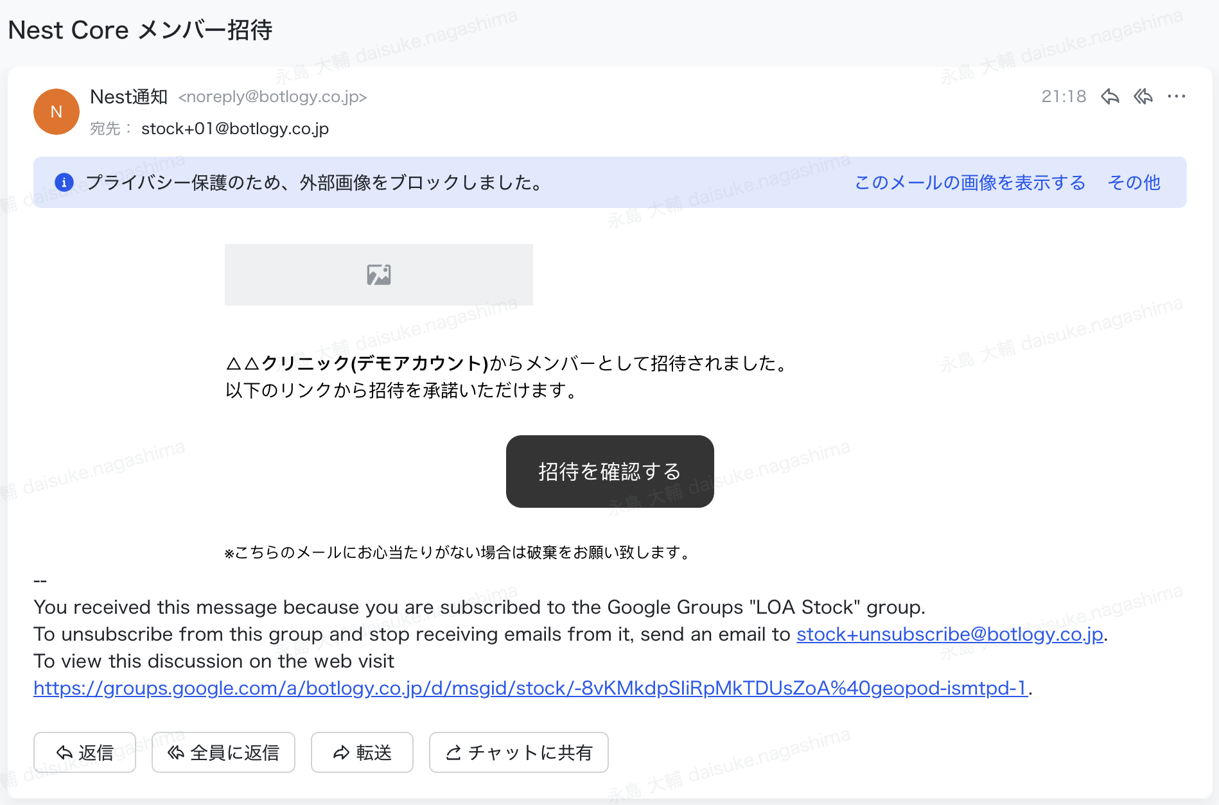The image size is (1219, 805).
Task: Open the three-dot more options menu
Action: tap(1177, 96)
